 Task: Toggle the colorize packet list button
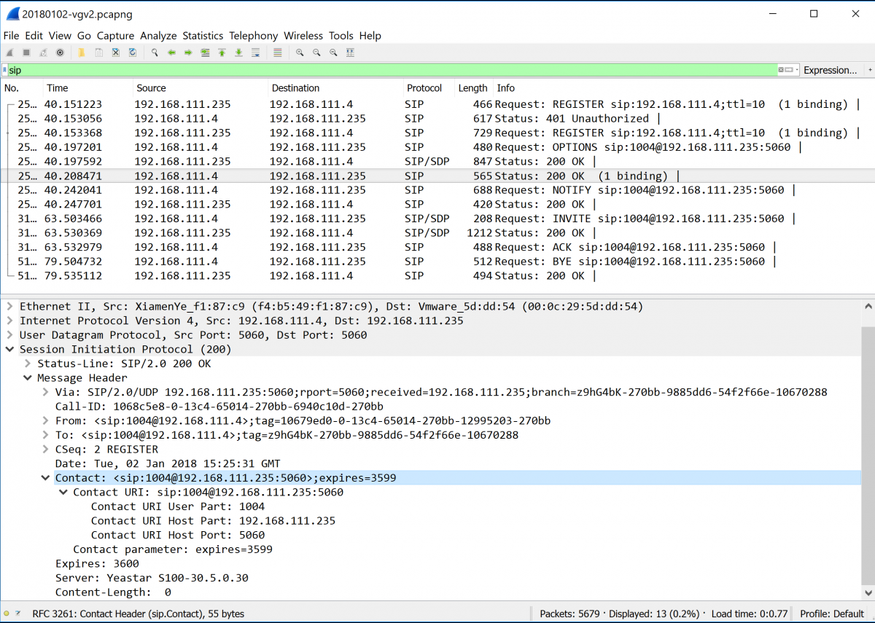pyautogui.click(x=277, y=52)
